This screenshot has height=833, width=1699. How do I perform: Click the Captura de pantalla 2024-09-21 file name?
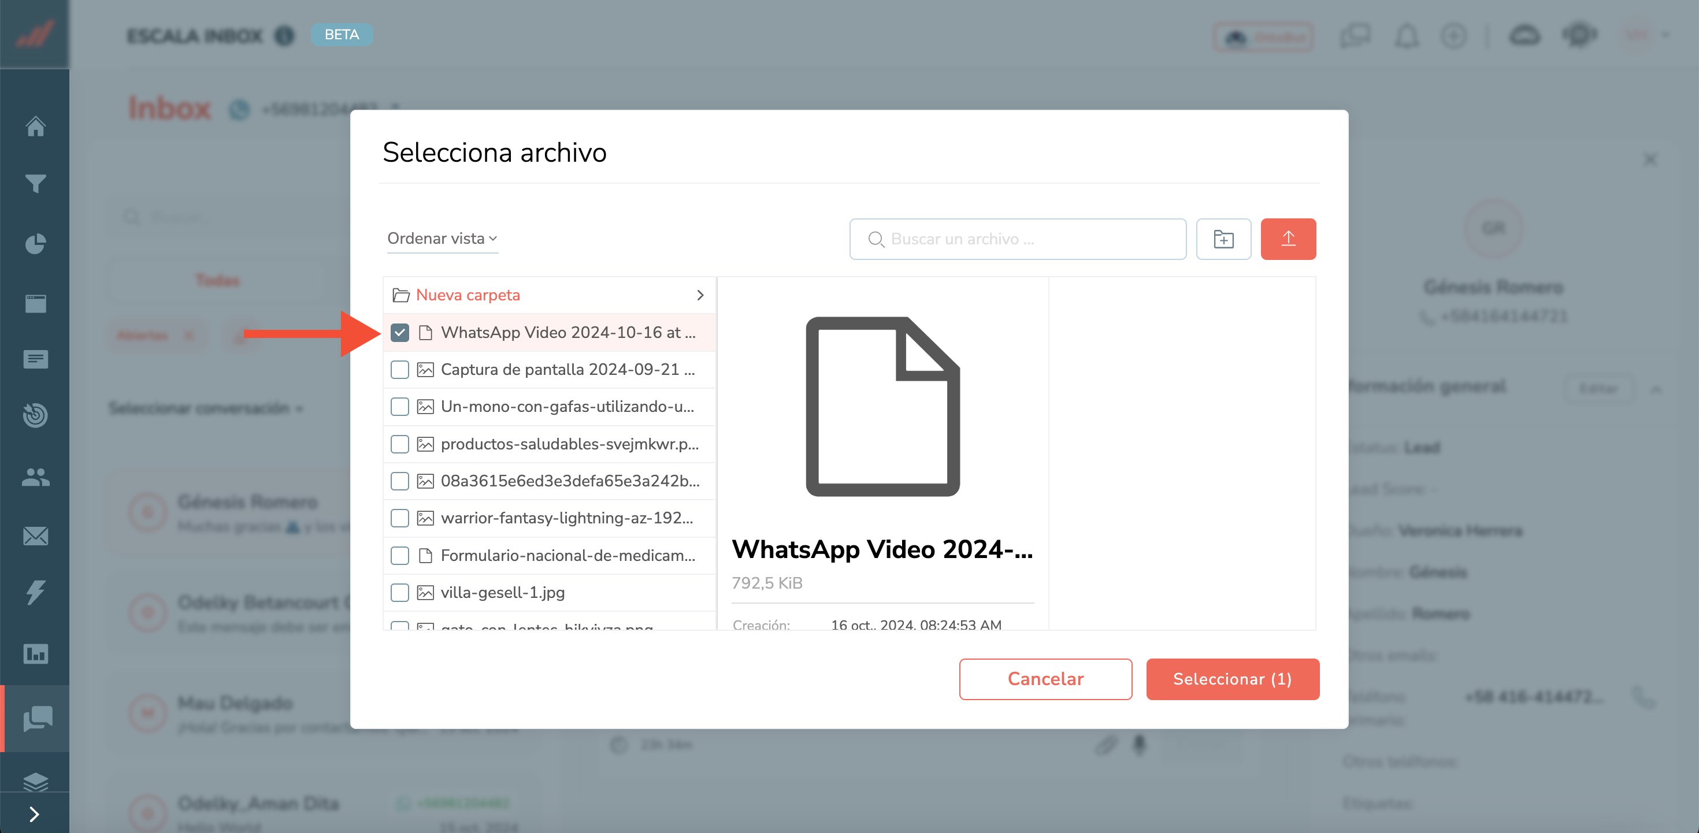click(x=568, y=369)
